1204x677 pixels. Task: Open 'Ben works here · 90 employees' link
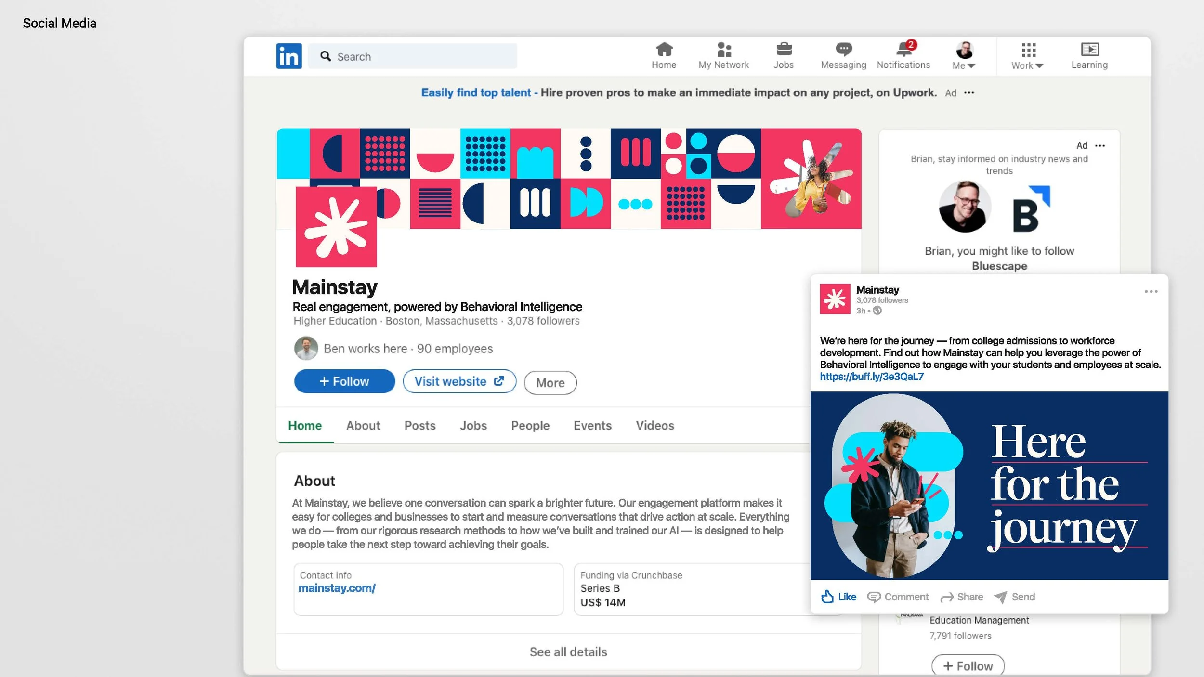pos(408,349)
